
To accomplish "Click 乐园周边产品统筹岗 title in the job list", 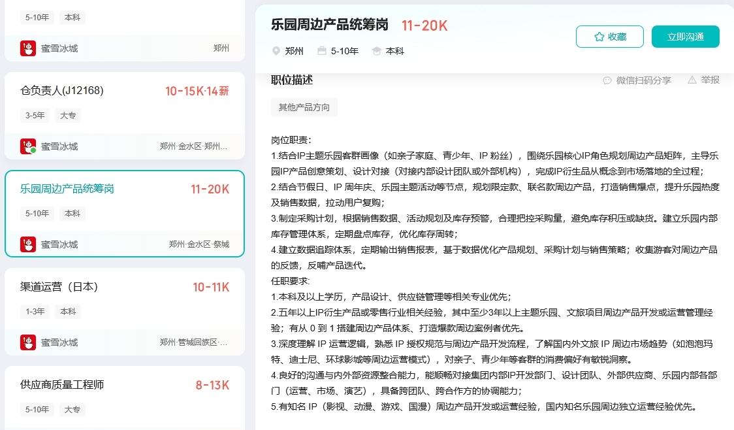I will pos(67,189).
